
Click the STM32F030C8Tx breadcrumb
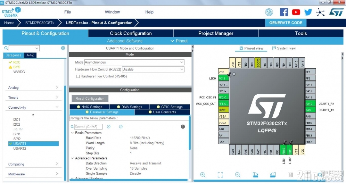coord(40,23)
